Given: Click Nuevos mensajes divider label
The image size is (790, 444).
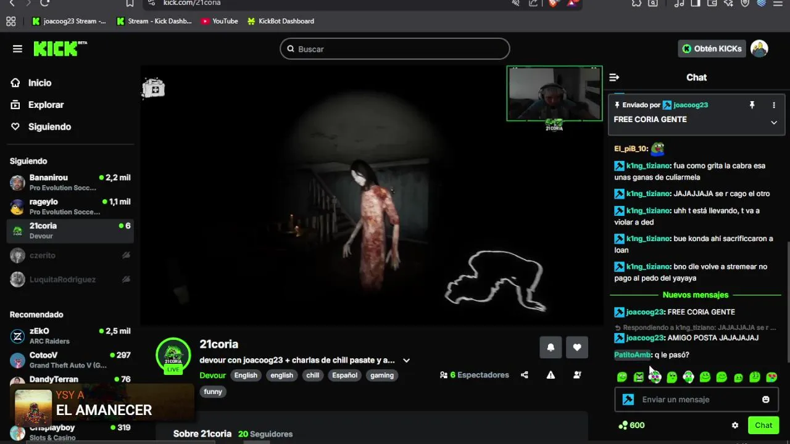Looking at the screenshot, I should tap(696, 295).
